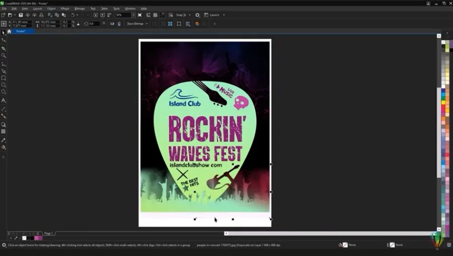Toggle full-screen preview icon
453x256 pixels.
(140, 15)
